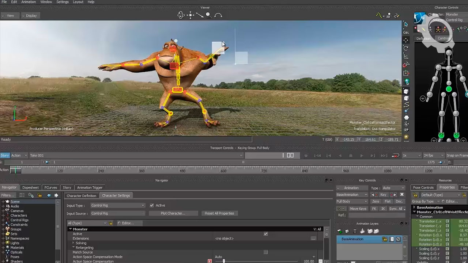Open the Take 001 dropdown
The image size is (468, 263).
click(x=136, y=156)
